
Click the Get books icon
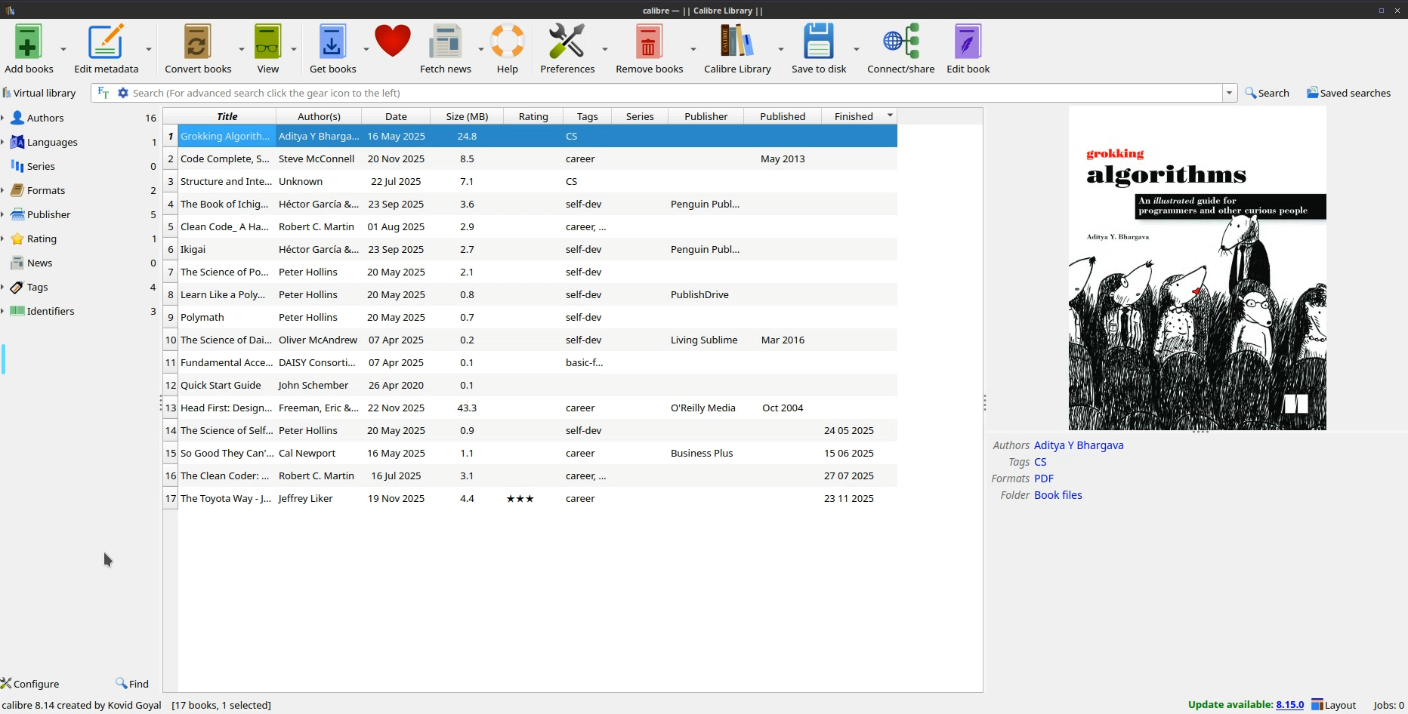coord(332,42)
